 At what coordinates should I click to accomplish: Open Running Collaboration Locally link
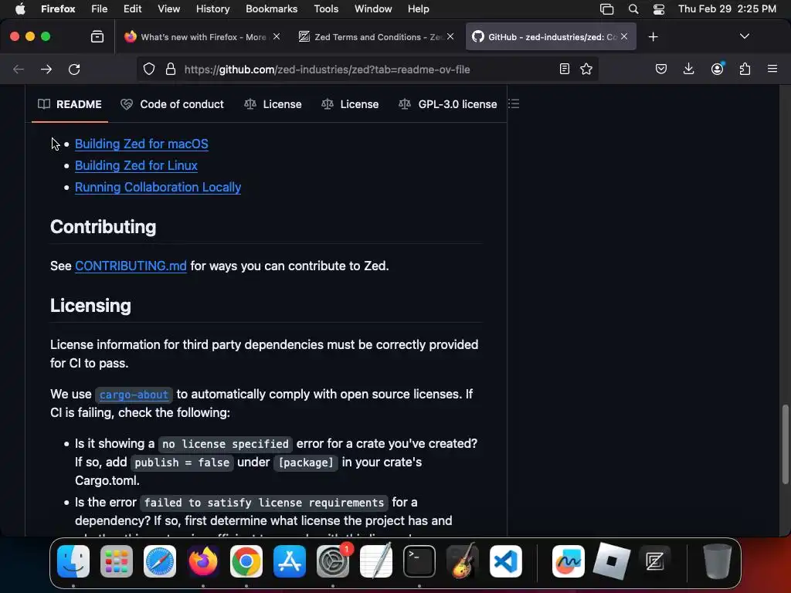(x=158, y=188)
